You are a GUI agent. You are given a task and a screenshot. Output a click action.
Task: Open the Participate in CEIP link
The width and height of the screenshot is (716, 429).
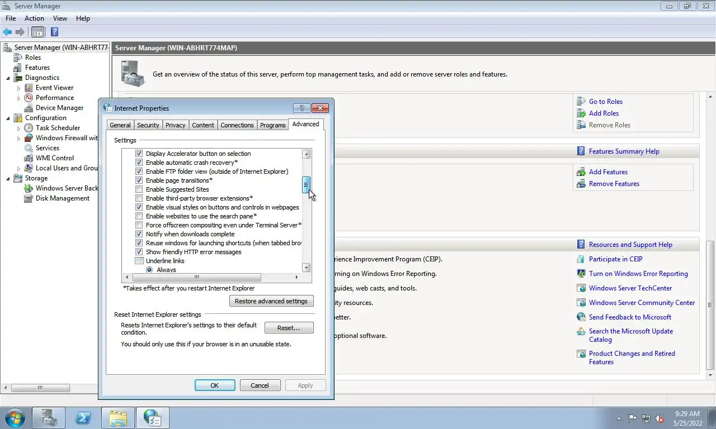coord(616,259)
